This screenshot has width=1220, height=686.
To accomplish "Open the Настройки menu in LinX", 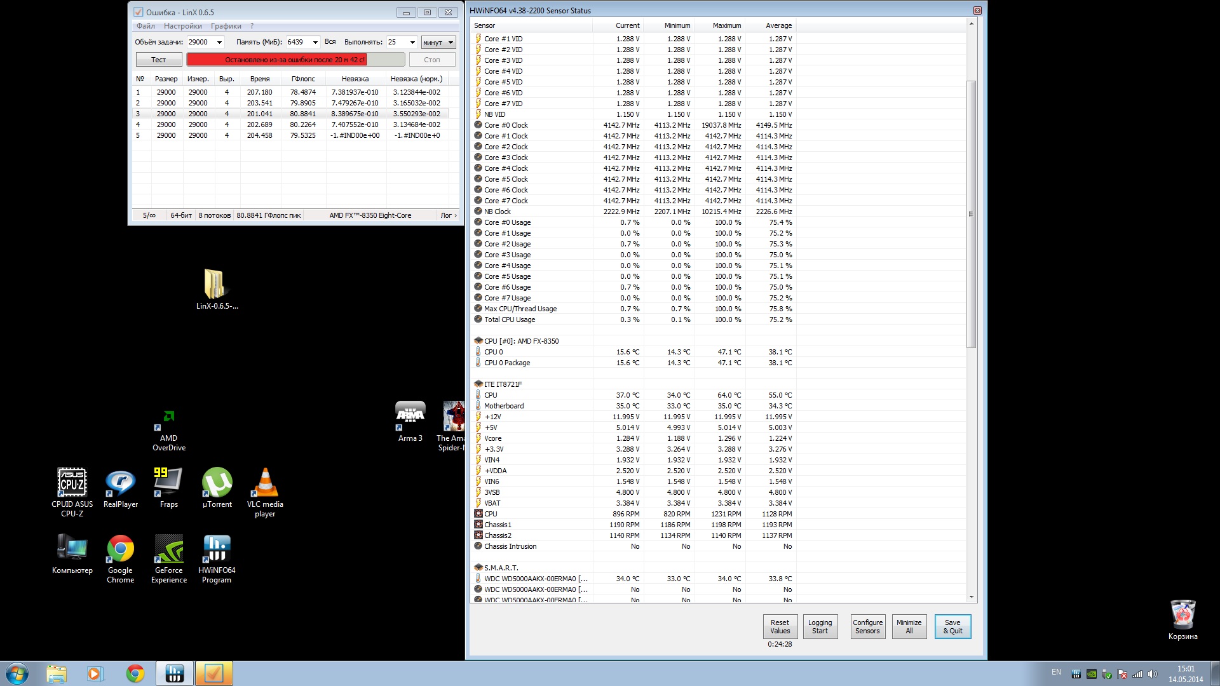I will pos(182,26).
